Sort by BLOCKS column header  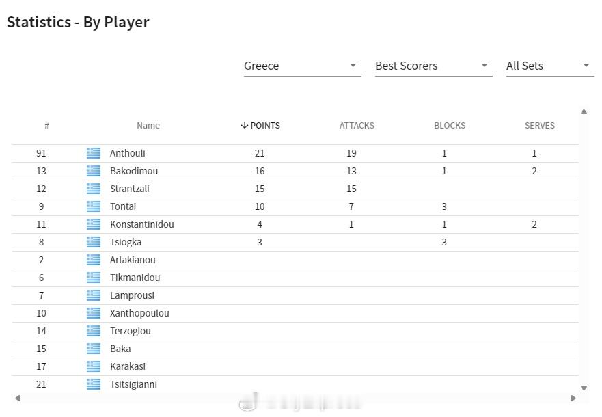(x=450, y=126)
